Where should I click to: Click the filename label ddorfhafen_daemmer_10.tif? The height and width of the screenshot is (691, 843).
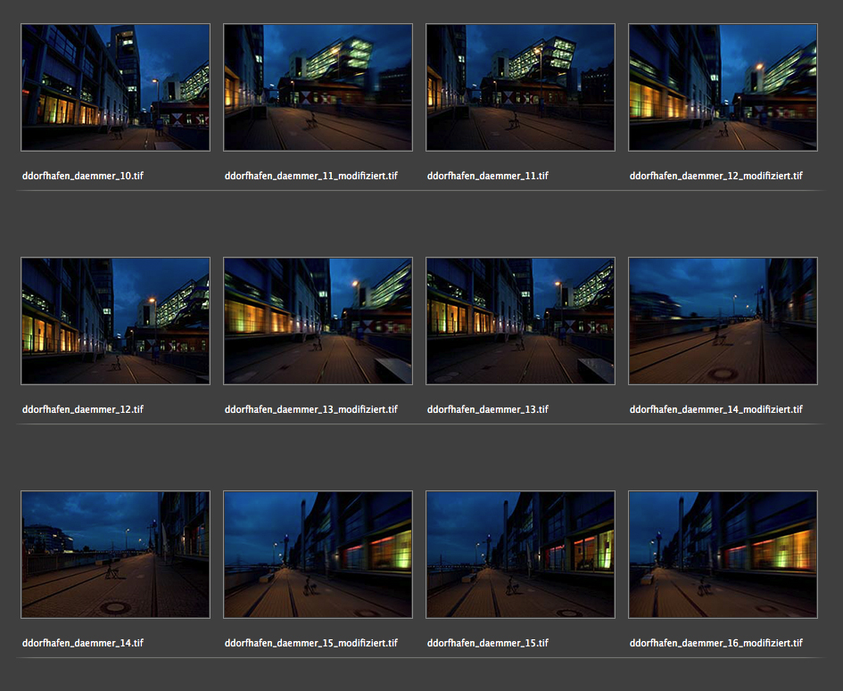82,176
